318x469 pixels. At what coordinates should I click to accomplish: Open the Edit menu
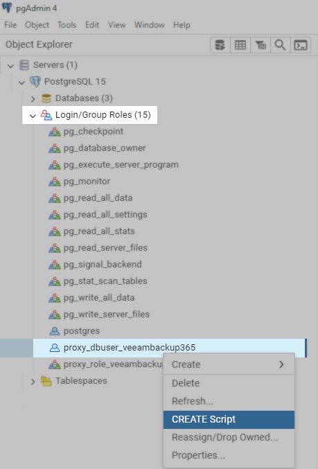coord(92,25)
